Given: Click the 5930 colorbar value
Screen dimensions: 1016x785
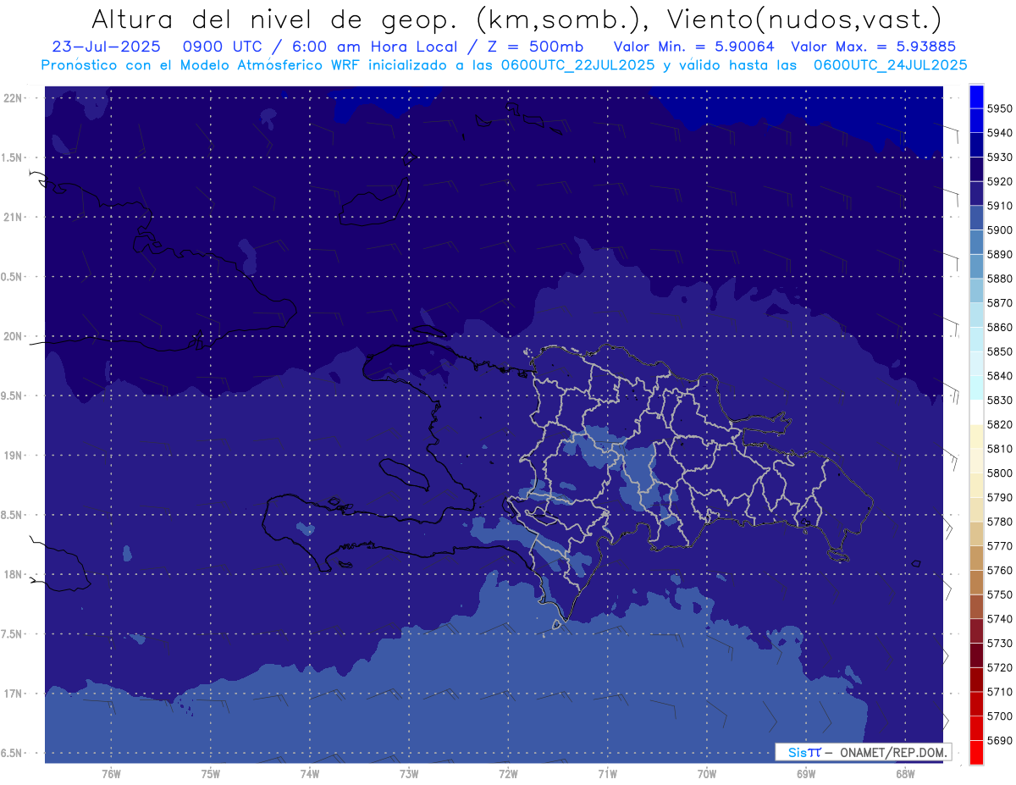Looking at the screenshot, I should pos(999,158).
